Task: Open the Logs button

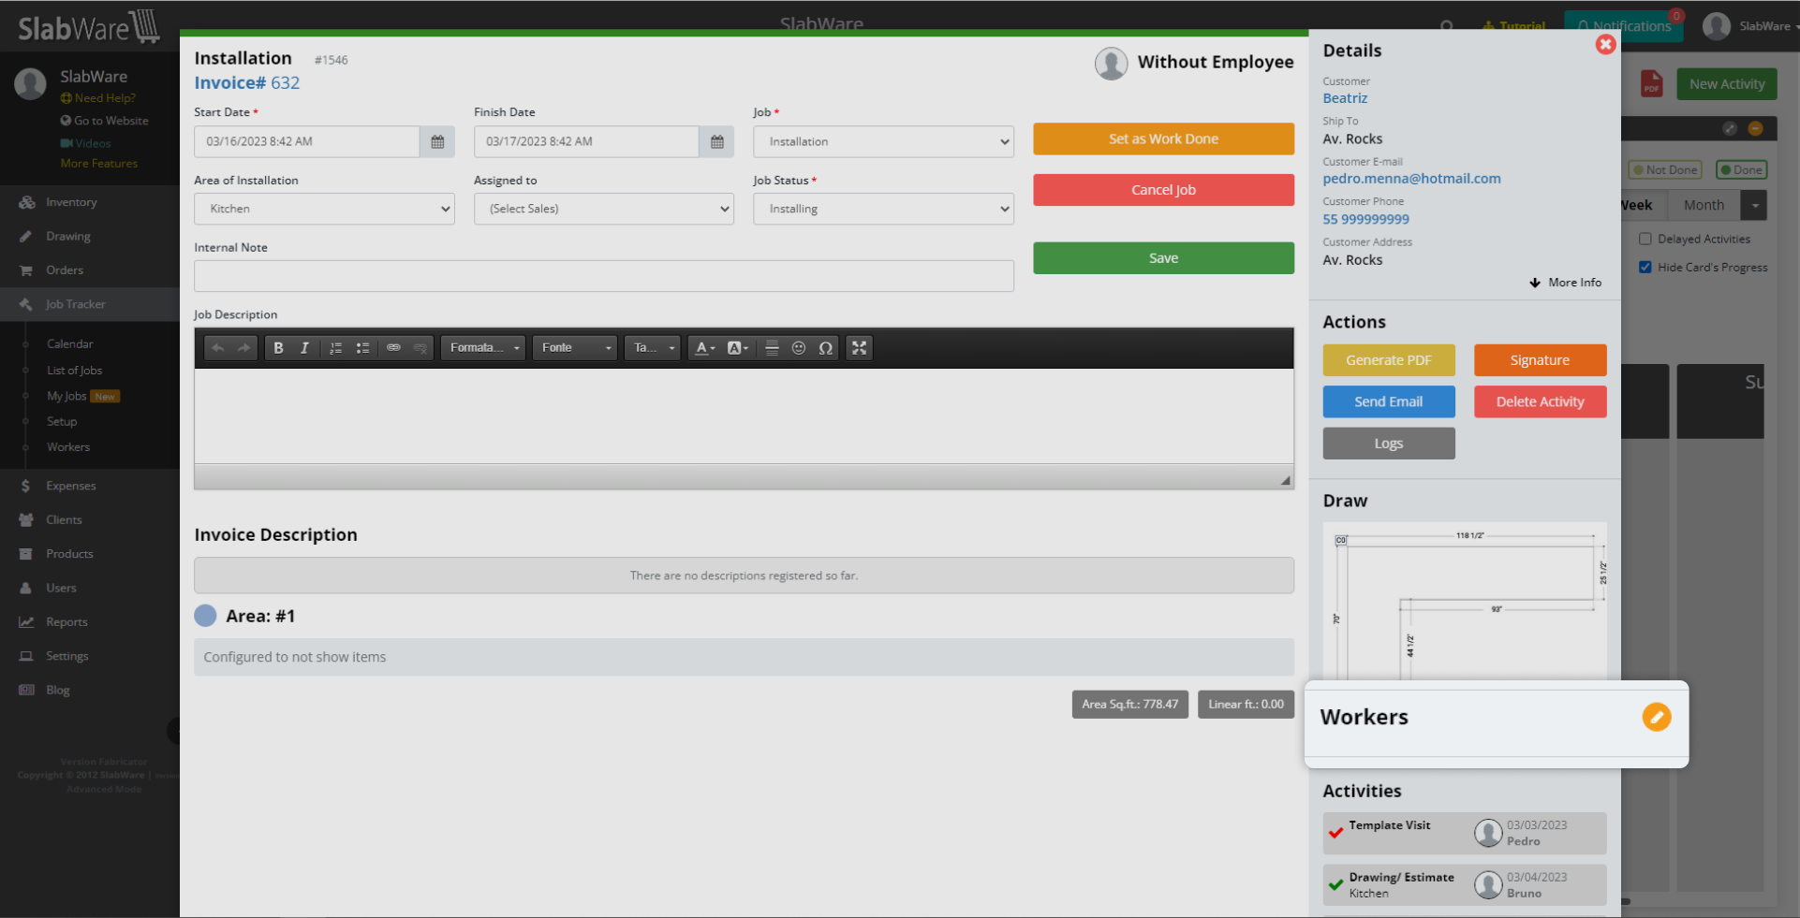Action: 1389,444
